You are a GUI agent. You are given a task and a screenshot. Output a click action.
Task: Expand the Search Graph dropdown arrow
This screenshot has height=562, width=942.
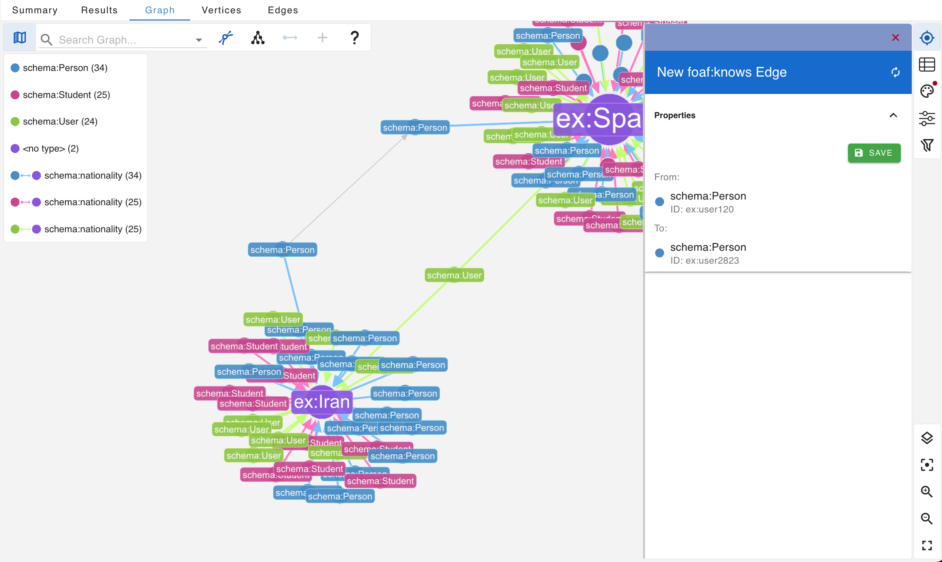point(199,40)
